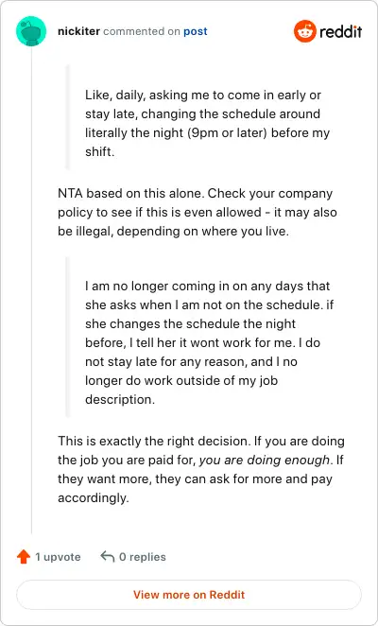This screenshot has width=378, height=626.
Task: Click the "1 upvote" count label
Action: pos(58,557)
